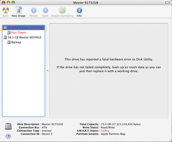172x142 pixels.
Task: Click the window resize grip corner
Action: coord(170,140)
